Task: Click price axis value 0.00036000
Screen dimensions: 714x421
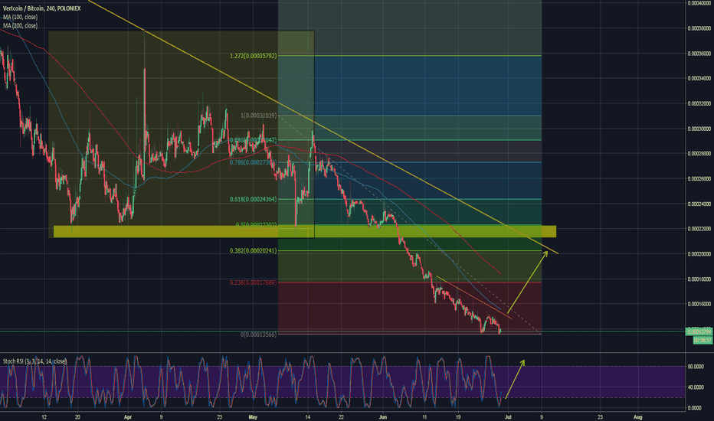Action: (699, 54)
